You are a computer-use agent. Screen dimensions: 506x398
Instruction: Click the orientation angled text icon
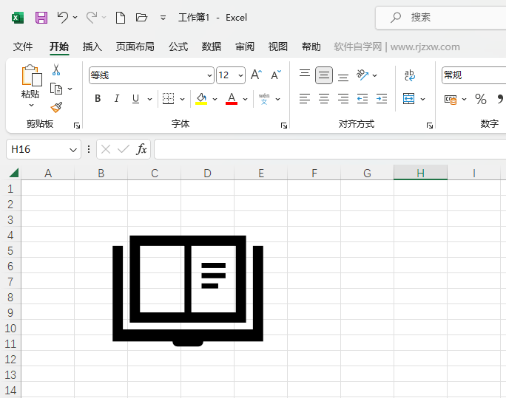click(362, 75)
